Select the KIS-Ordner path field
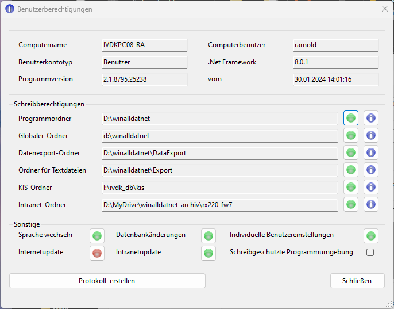 [x=219, y=188]
